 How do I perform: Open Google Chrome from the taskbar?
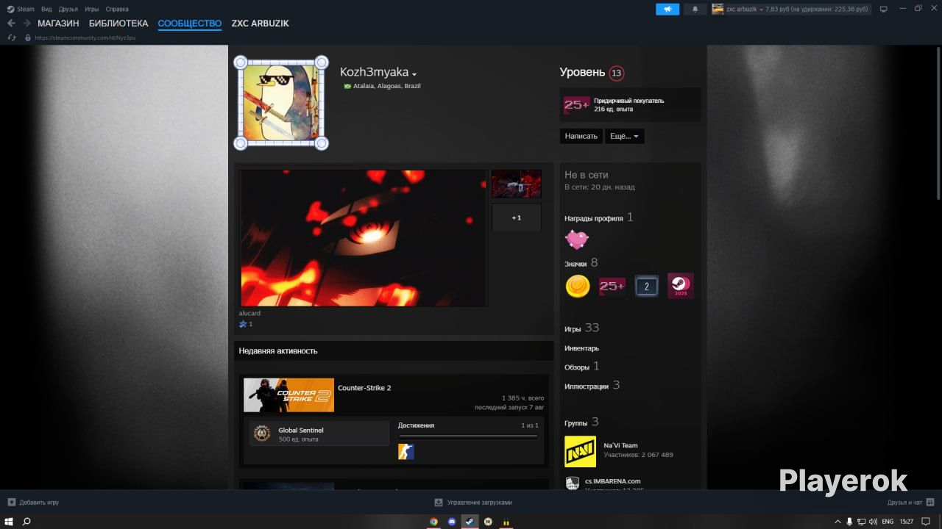[434, 522]
